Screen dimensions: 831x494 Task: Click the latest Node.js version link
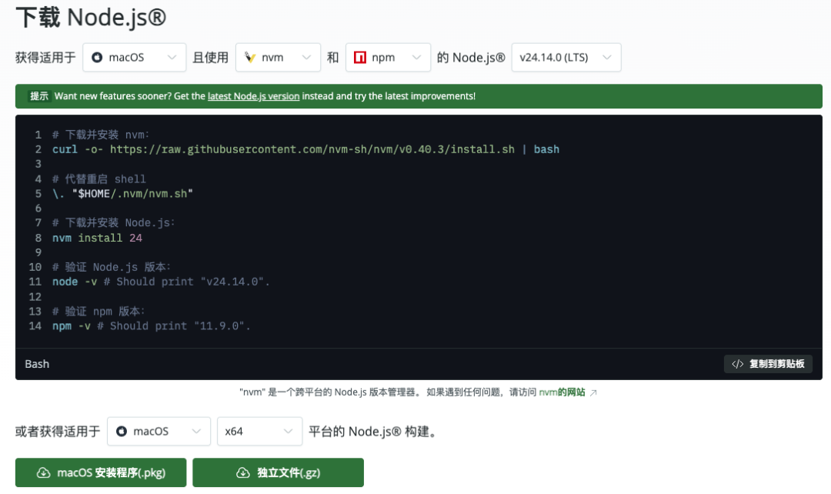point(253,96)
